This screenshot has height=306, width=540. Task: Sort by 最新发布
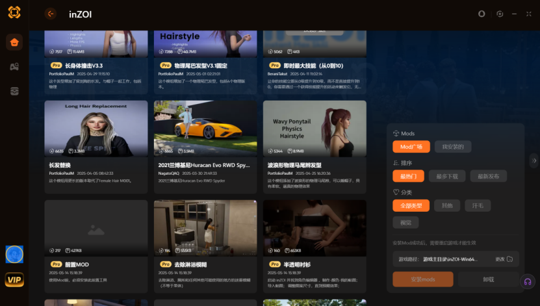click(x=489, y=176)
